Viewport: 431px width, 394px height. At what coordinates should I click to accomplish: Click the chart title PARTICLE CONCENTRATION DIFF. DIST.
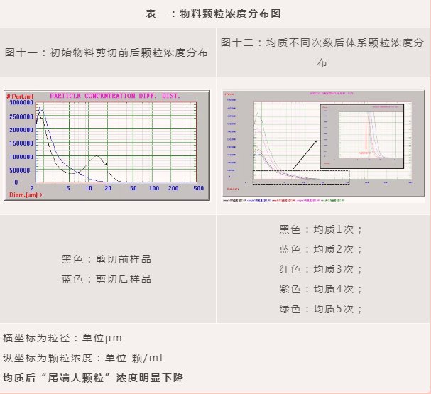(x=114, y=95)
